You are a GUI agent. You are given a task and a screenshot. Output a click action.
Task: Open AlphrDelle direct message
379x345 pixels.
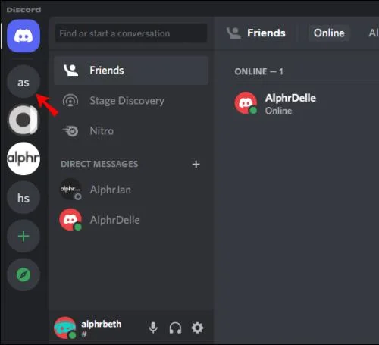(131, 220)
